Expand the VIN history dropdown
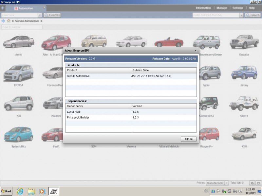 click(x=40, y=15)
